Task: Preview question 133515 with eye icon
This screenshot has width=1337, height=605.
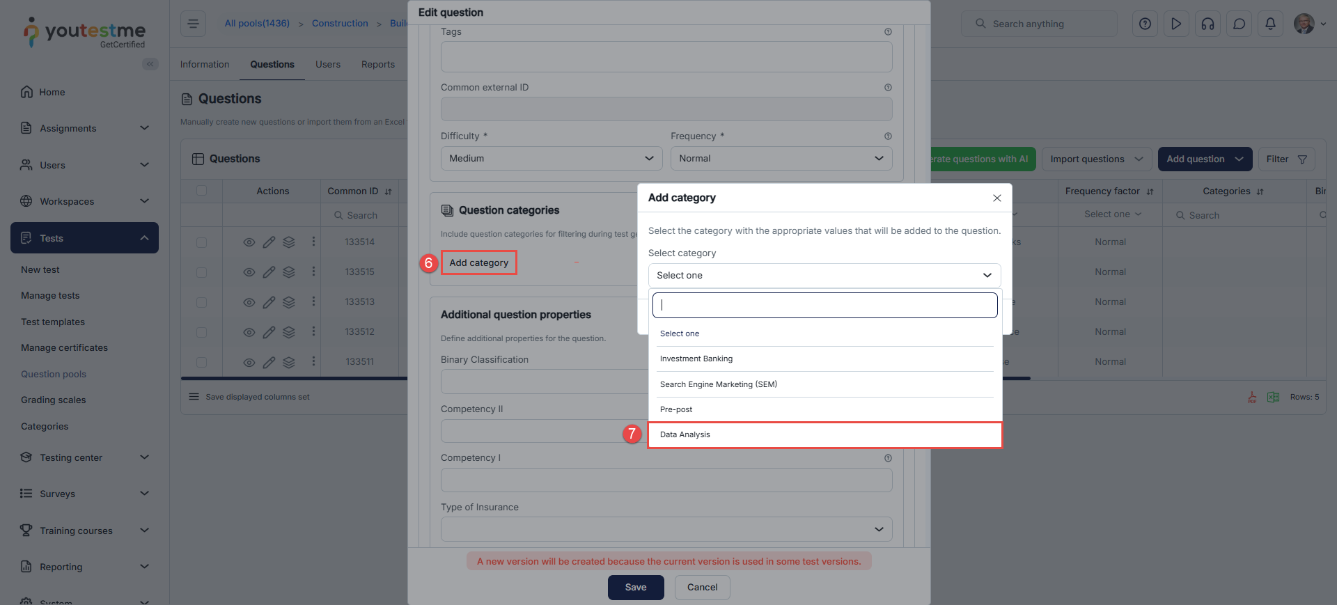Action: [x=249, y=272]
